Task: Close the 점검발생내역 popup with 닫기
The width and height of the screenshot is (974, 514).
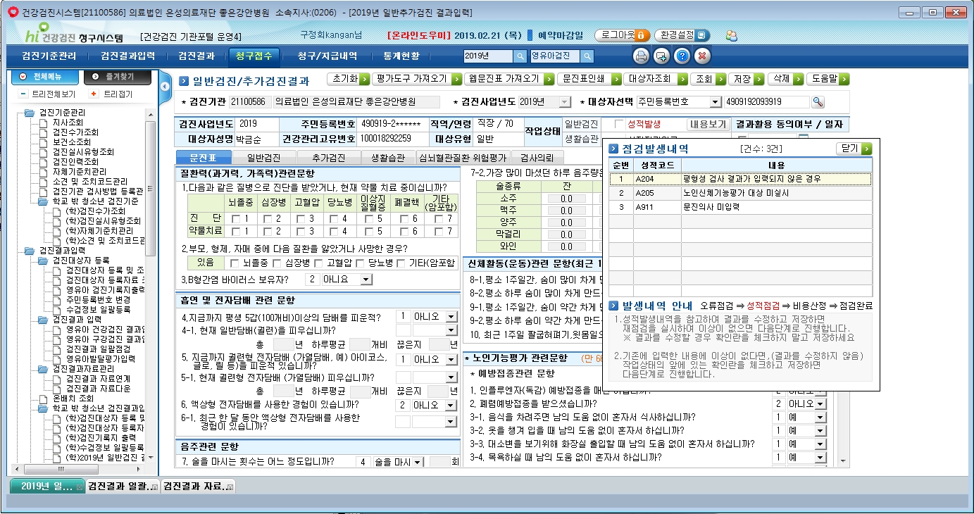Action: 854,149
